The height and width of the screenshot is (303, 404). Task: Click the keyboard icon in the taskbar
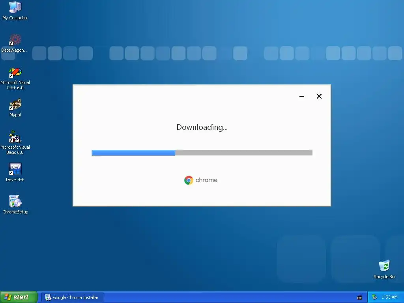(x=360, y=297)
